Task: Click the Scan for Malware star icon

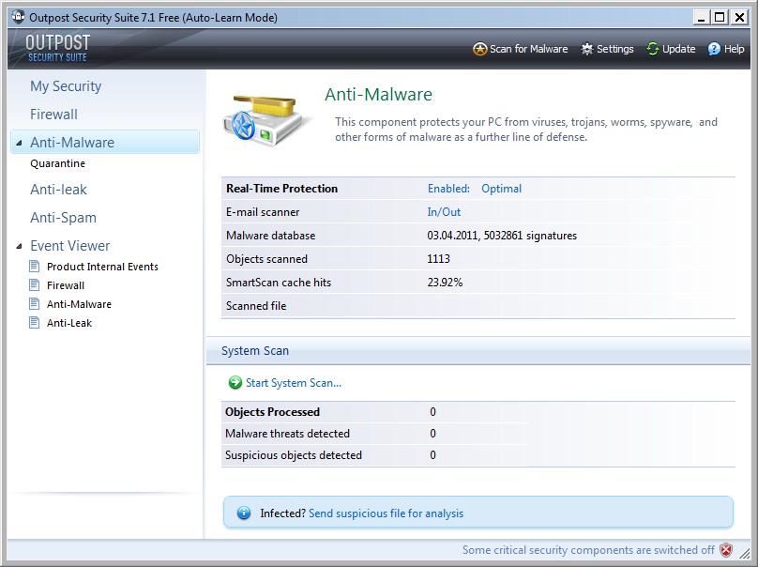Action: click(x=479, y=49)
